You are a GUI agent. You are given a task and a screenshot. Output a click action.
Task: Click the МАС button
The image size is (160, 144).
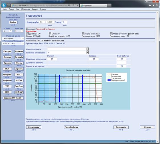[19, 75]
